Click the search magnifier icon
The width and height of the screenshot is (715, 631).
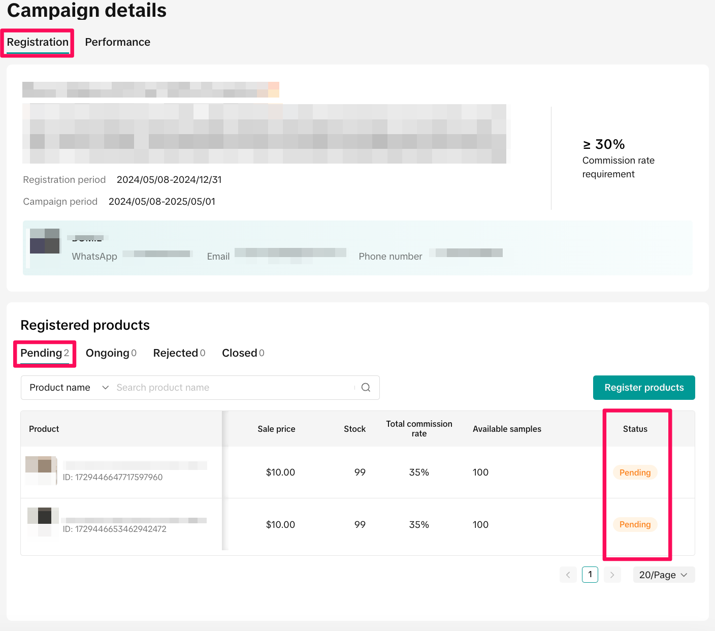366,388
